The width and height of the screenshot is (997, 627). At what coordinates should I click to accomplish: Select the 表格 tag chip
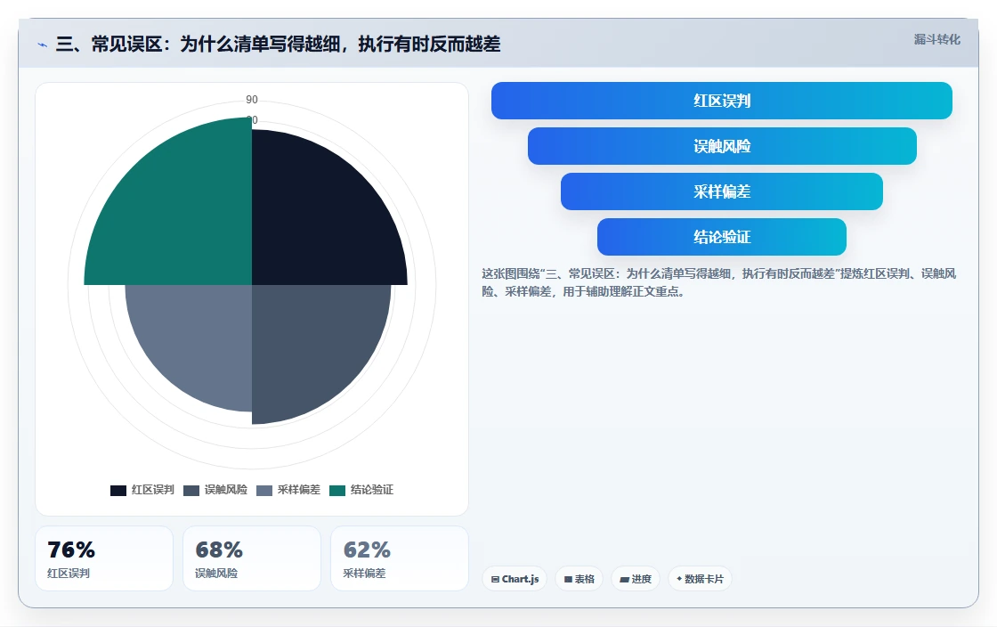[580, 579]
